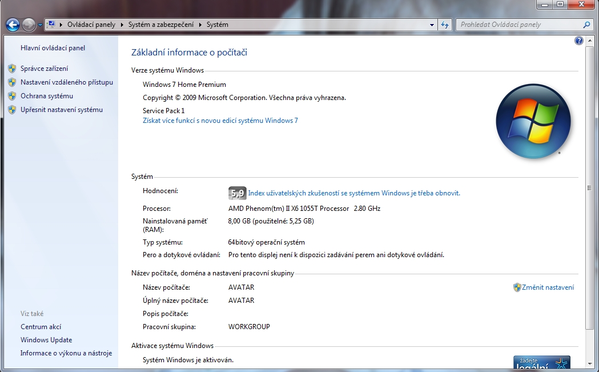Image resolution: width=599 pixels, height=372 pixels.
Task: Open the address bar history dropdown
Action: pos(432,25)
